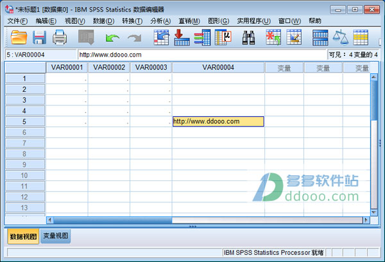
Task: Click cell containing http://www.ddooo.com
Action: point(218,121)
